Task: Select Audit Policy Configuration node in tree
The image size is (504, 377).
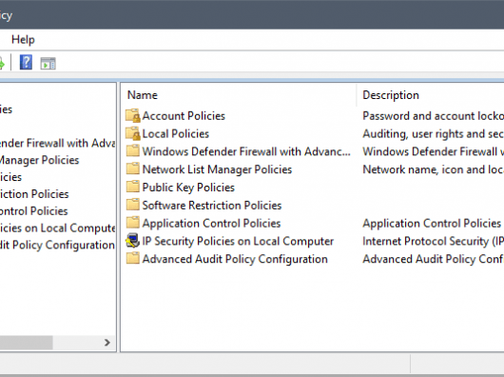Action: 57,245
